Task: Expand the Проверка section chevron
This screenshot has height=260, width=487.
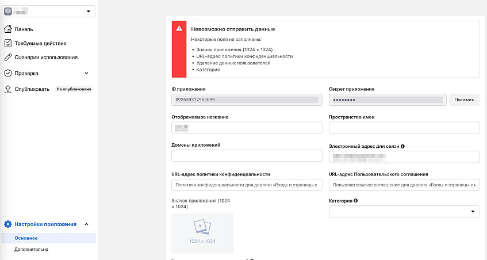Action: click(x=86, y=73)
